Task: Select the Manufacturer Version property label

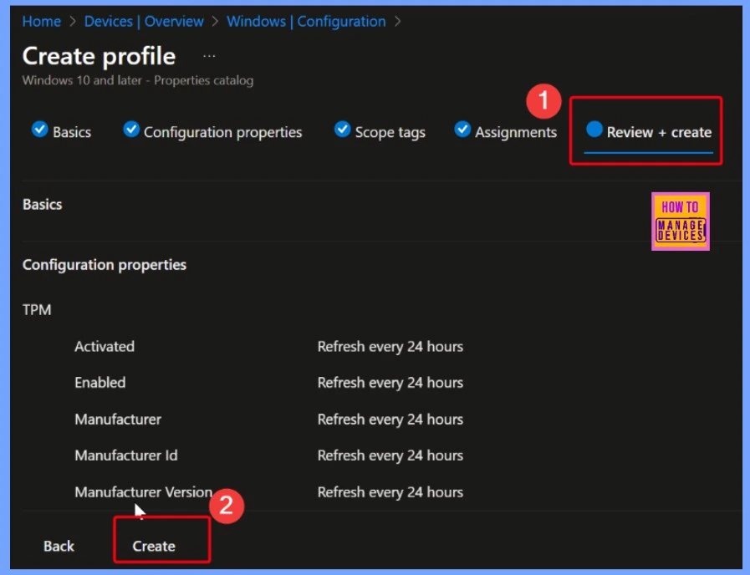Action: point(144,491)
